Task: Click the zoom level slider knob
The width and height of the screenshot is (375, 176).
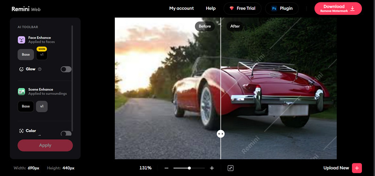Action: [189, 168]
